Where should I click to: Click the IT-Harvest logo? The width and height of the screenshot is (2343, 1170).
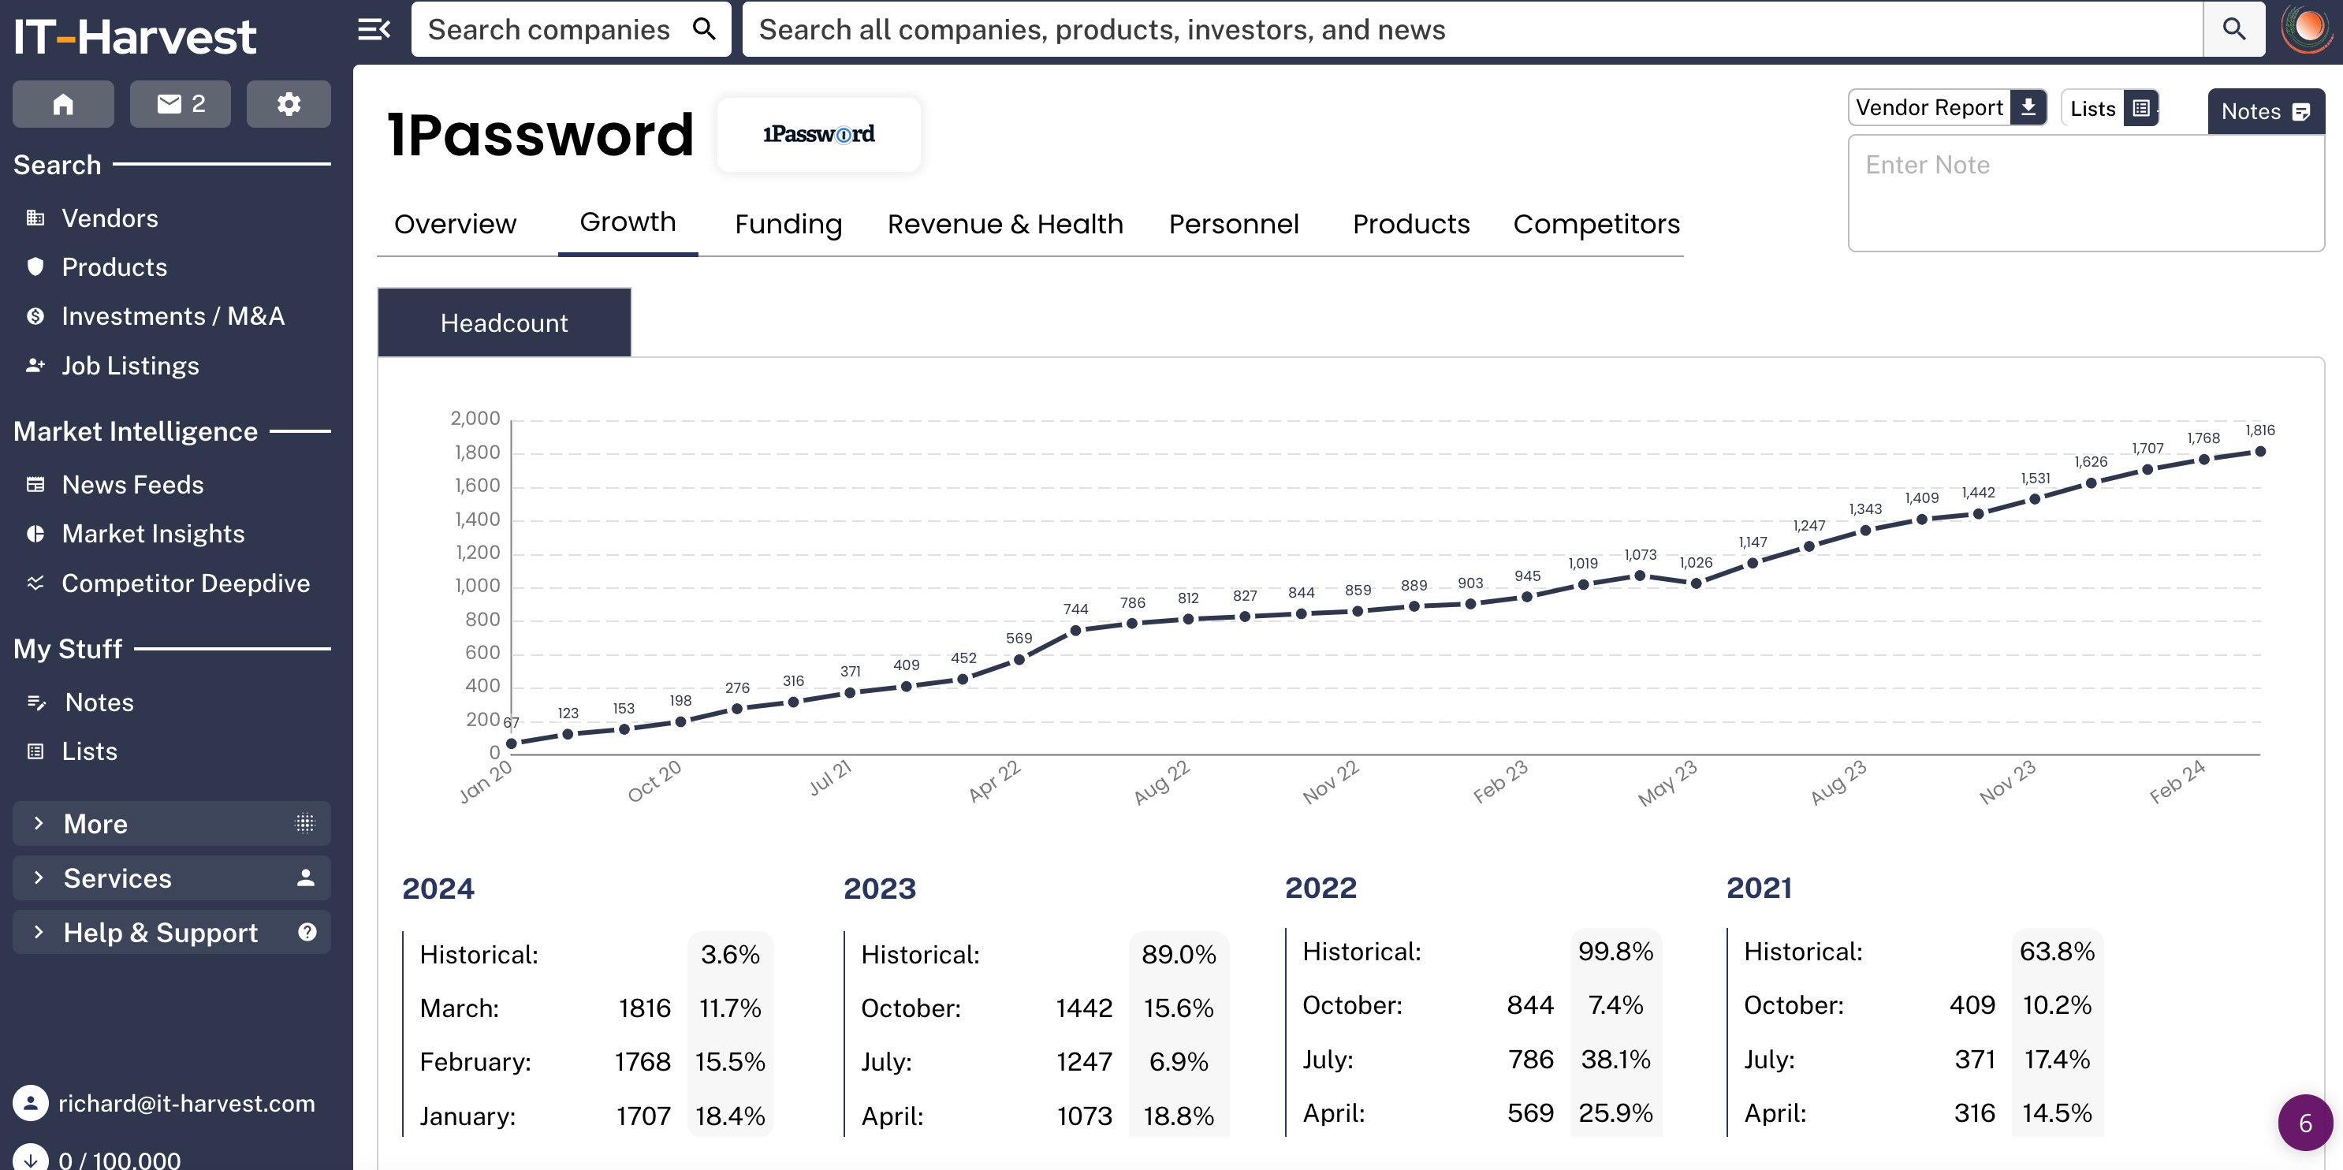click(x=135, y=36)
